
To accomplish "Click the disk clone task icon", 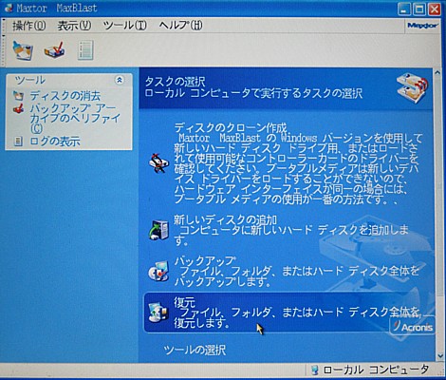I will click(159, 163).
